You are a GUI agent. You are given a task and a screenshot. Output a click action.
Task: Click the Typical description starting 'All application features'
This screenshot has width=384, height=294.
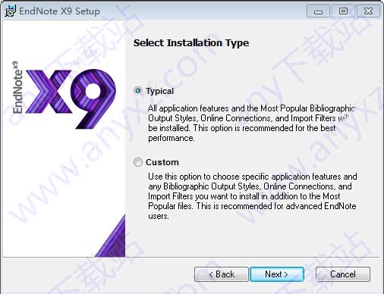pyautogui.click(x=251, y=123)
